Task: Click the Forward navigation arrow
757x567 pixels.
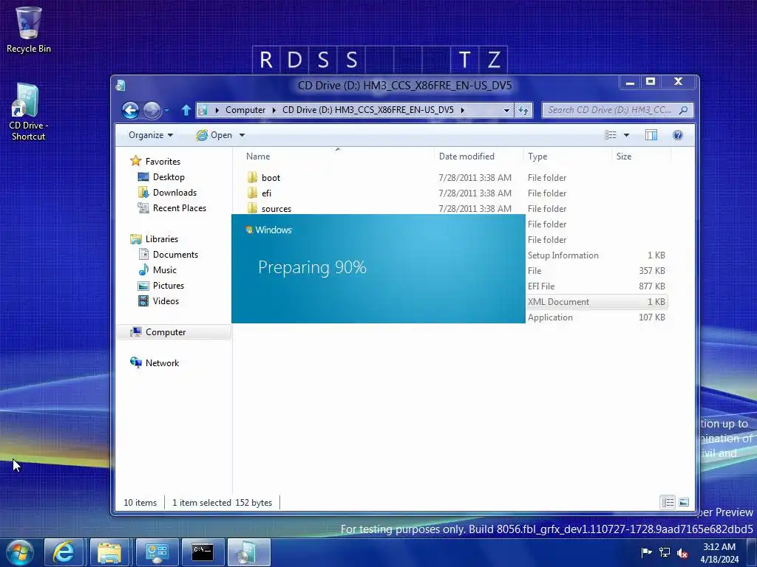Action: [x=152, y=111]
